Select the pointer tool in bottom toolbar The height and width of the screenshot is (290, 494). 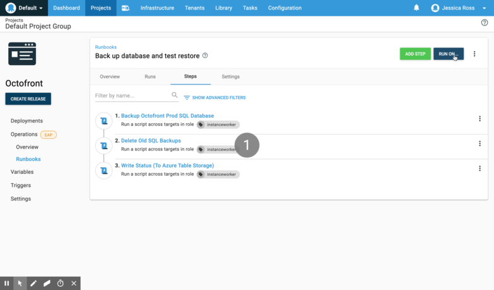pyautogui.click(x=20, y=284)
